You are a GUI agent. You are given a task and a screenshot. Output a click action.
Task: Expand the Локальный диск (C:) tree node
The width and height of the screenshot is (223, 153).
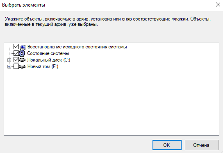[9, 60]
